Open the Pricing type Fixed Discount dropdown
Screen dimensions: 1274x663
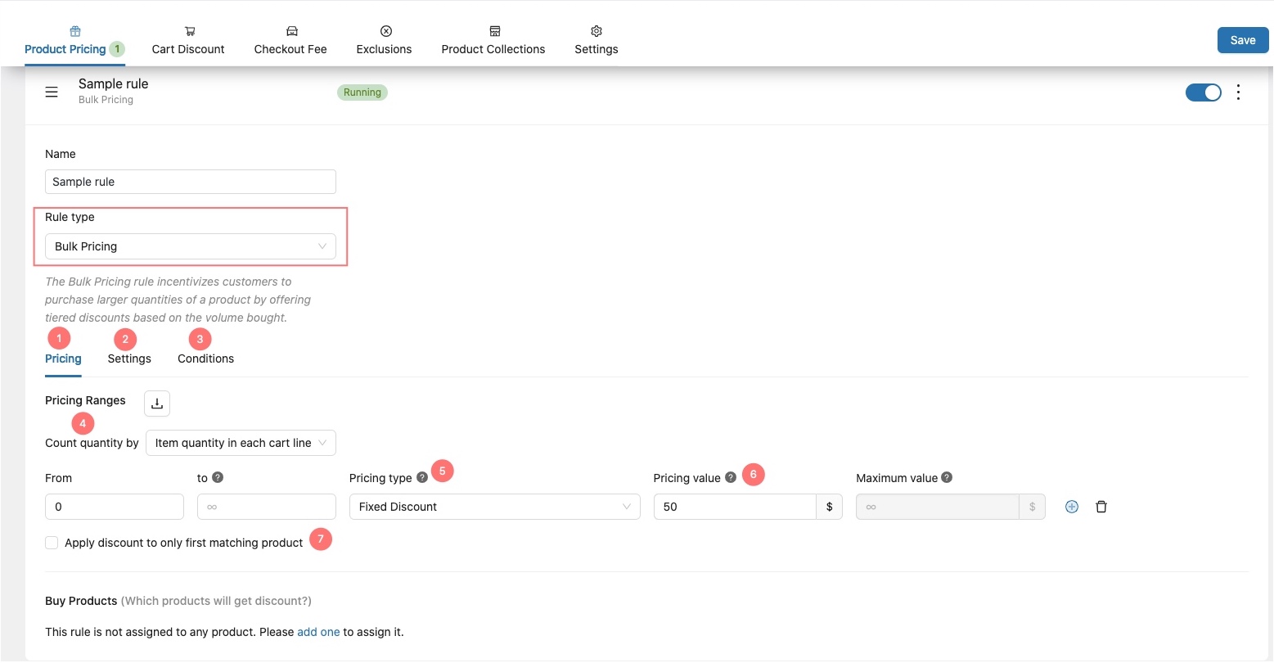tap(494, 507)
